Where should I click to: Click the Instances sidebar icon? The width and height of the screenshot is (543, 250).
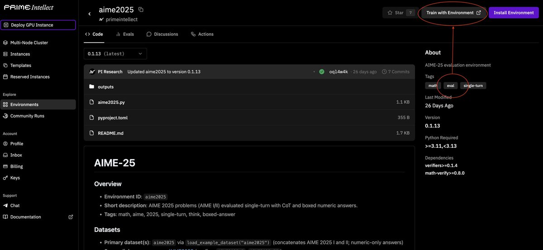(x=5, y=54)
